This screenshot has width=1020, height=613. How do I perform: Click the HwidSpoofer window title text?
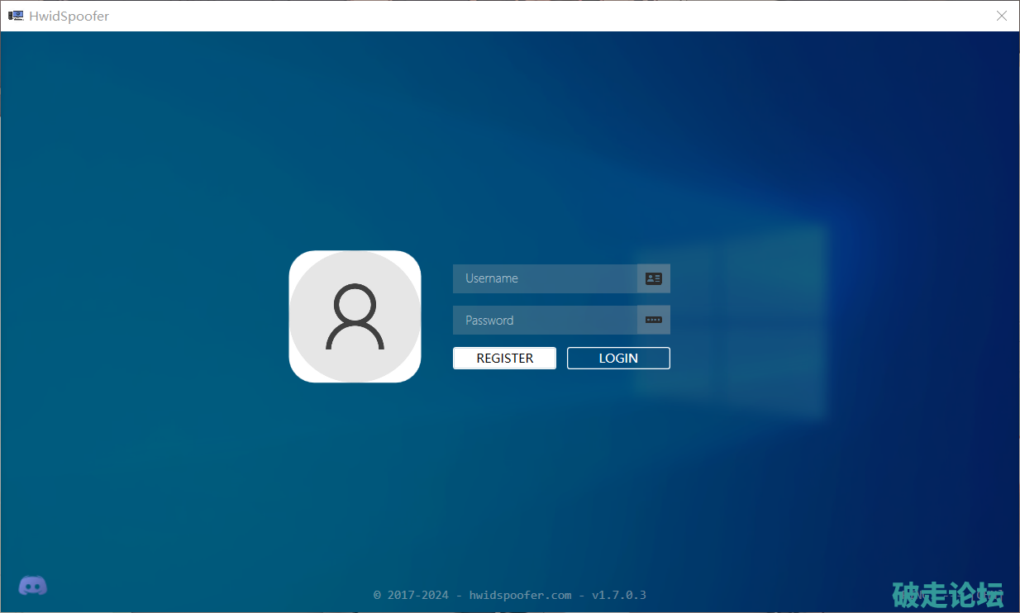69,17
